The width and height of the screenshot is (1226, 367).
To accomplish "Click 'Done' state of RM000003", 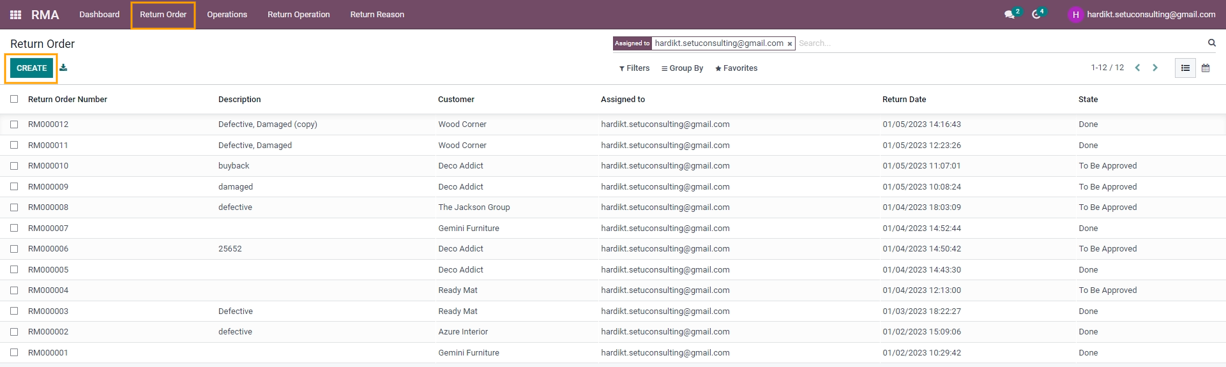I will 1088,311.
